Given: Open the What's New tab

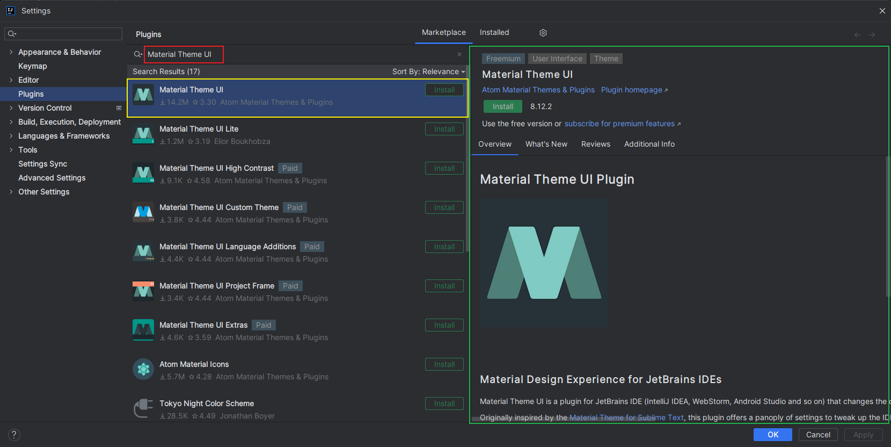Looking at the screenshot, I should pos(546,144).
